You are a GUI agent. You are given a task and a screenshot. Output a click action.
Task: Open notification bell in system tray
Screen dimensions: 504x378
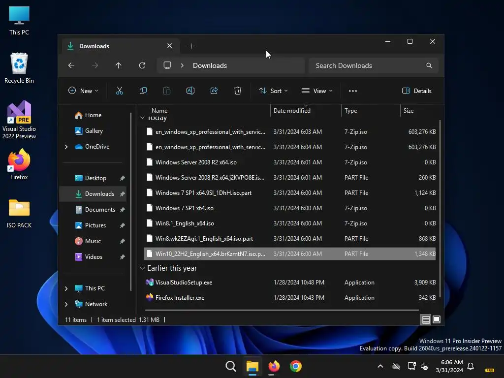pyautogui.click(x=471, y=366)
